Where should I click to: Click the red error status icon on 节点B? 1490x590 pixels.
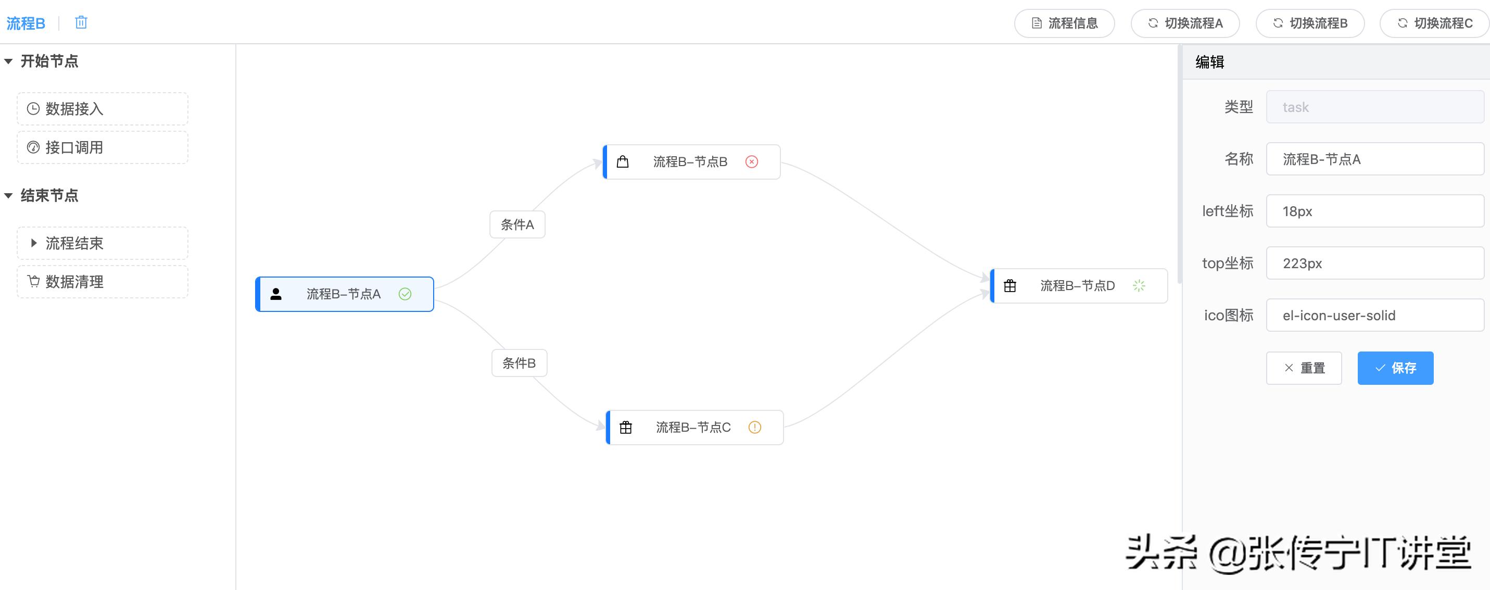pos(751,162)
